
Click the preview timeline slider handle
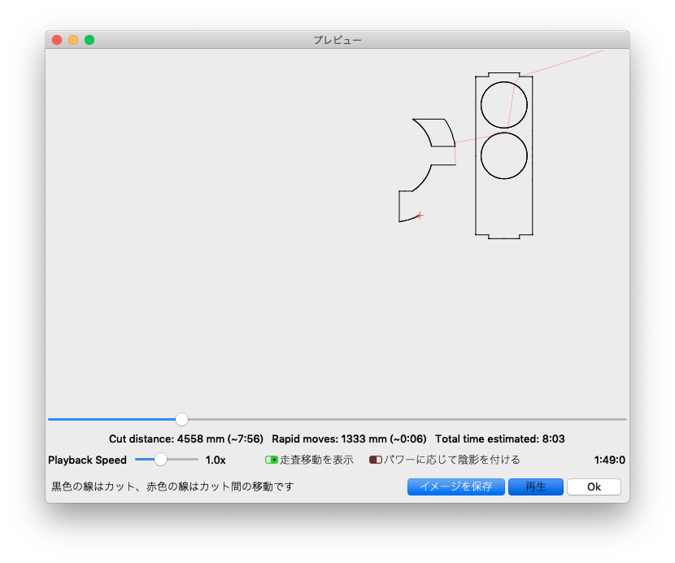point(181,419)
